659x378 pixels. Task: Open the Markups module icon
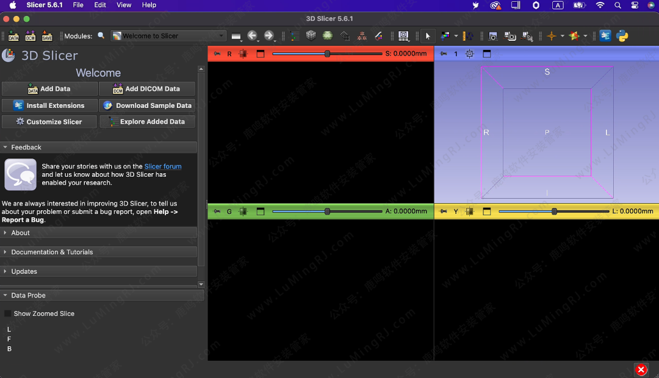(x=362, y=36)
